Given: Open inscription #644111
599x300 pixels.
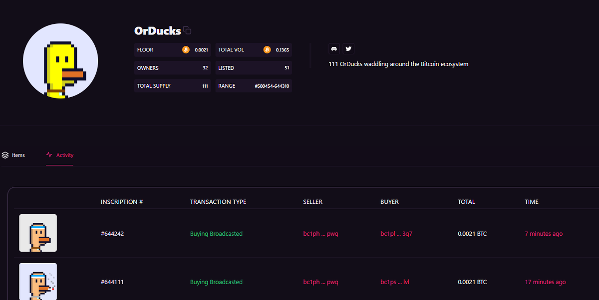Looking at the screenshot, I should click(112, 282).
